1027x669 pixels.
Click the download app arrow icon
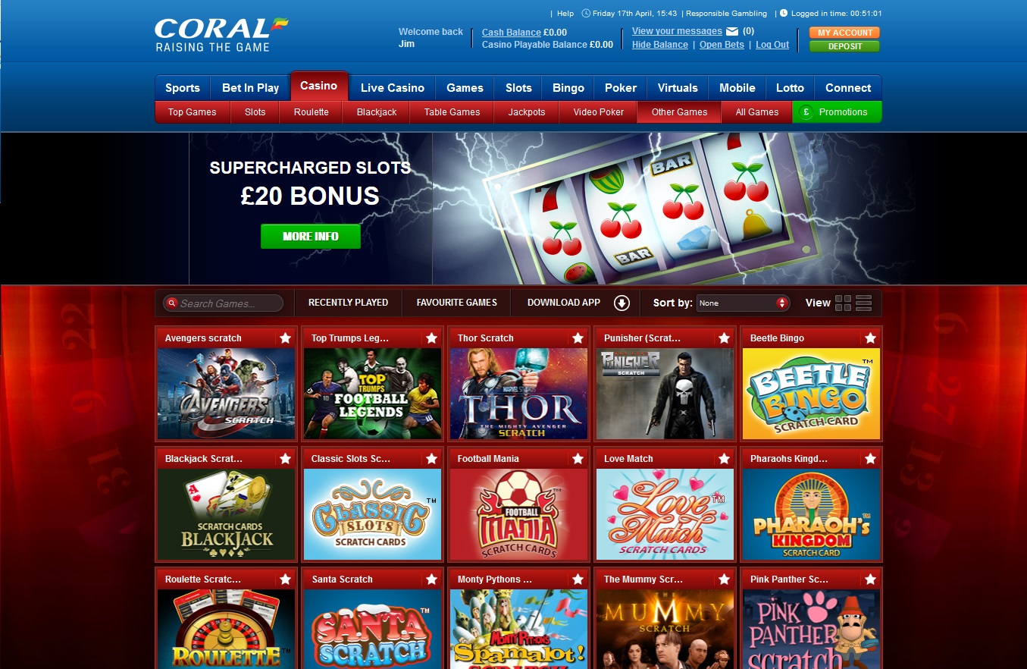point(622,303)
